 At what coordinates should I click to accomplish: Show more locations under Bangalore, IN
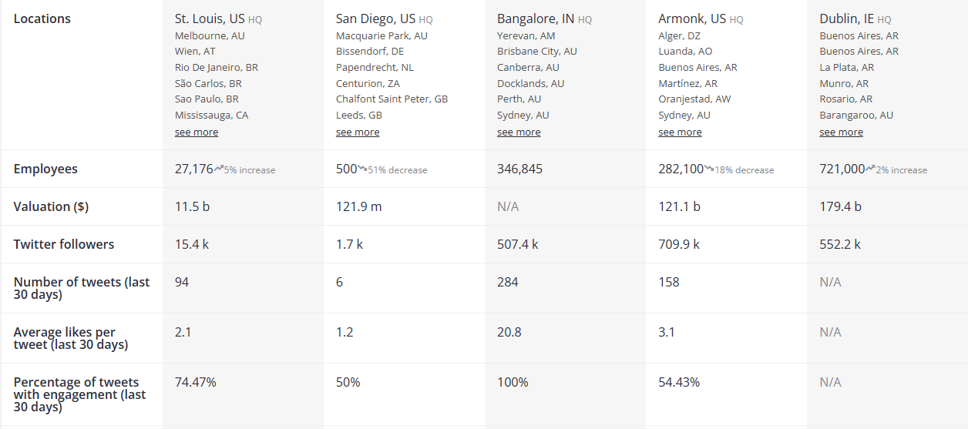pyautogui.click(x=519, y=132)
